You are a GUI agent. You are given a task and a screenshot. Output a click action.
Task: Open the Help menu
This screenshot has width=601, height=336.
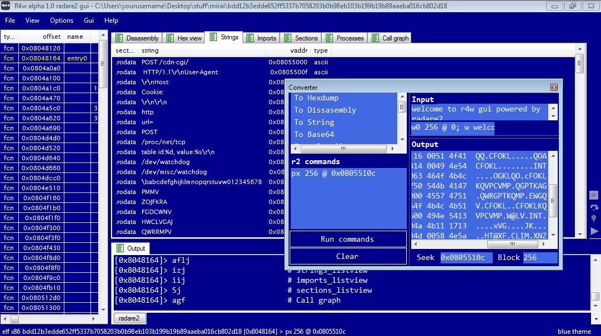(111, 21)
